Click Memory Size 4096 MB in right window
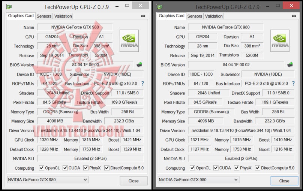 point(205,121)
